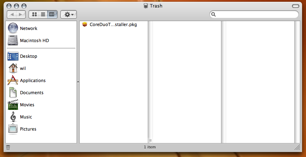Open the Applications folder icon
The height and width of the screenshot is (157, 306).
pos(13,80)
